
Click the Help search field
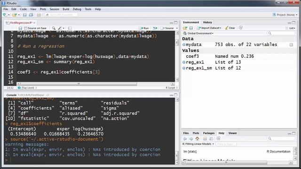click(281, 138)
